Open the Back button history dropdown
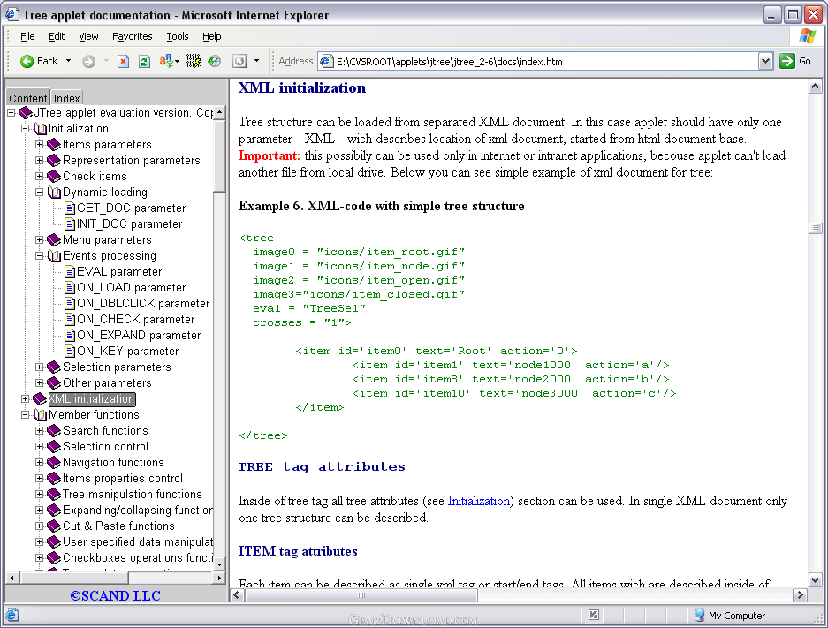This screenshot has height=628, width=828. point(68,61)
